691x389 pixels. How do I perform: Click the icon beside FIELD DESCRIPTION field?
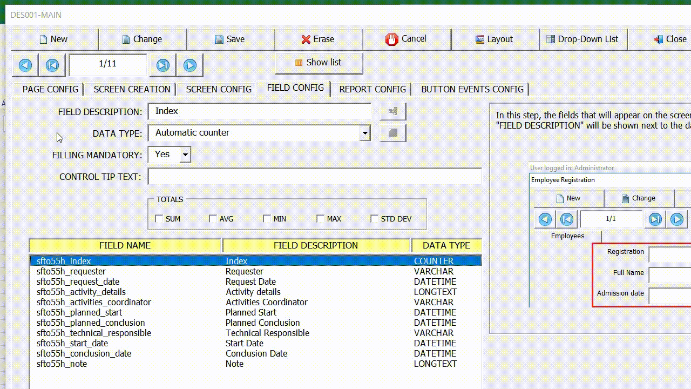[392, 111]
